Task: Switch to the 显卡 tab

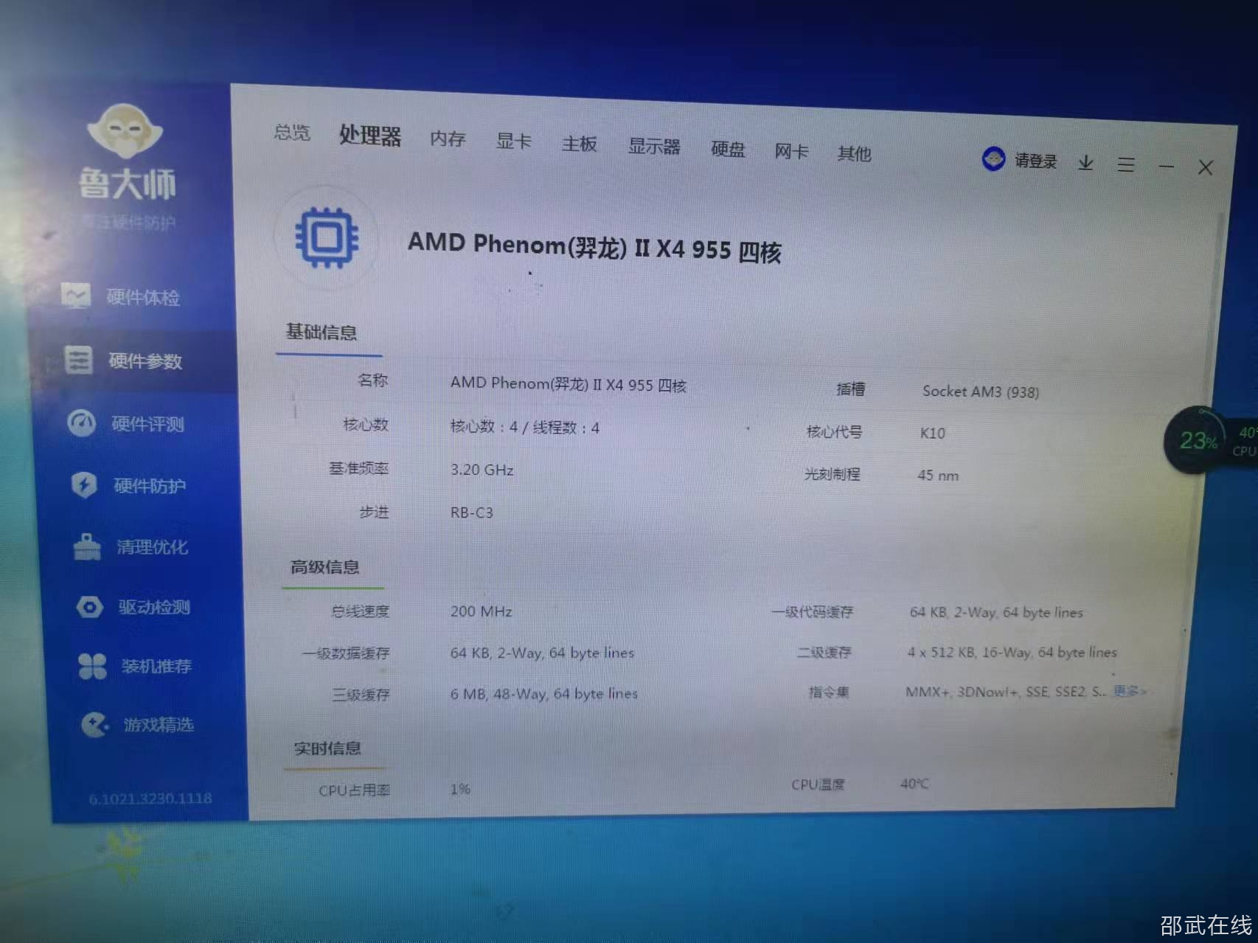Action: click(x=513, y=141)
